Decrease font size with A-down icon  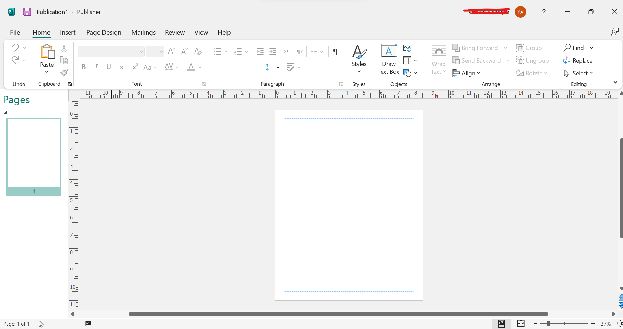pos(184,51)
